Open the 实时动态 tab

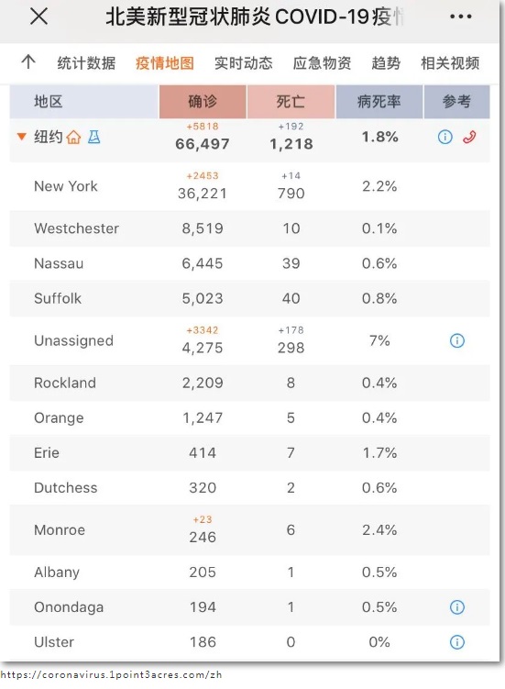click(243, 62)
